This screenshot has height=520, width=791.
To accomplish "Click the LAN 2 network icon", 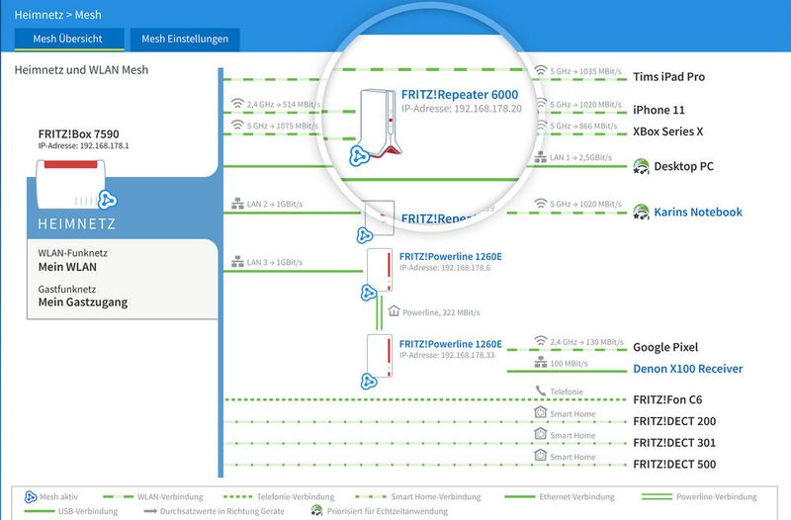I will (x=237, y=204).
